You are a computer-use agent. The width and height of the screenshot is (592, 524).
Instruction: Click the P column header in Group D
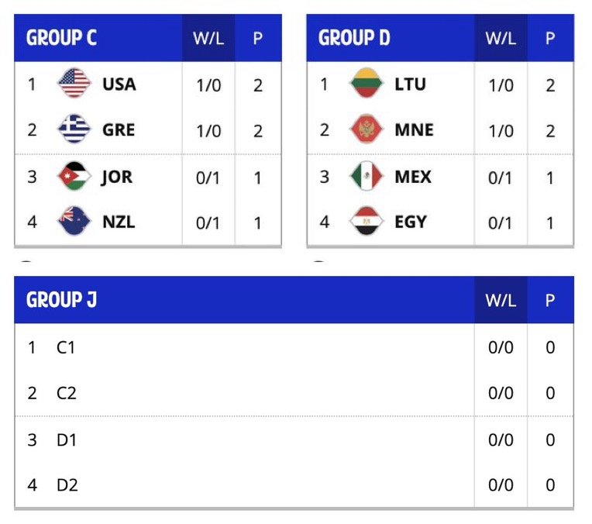tap(550, 38)
